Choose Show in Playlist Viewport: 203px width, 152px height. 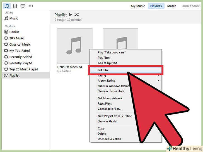tap(108, 121)
